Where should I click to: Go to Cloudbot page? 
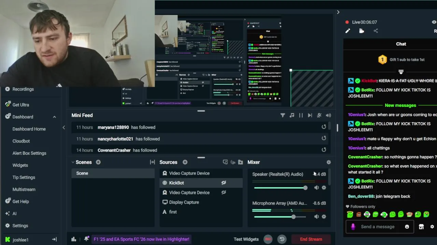click(21, 141)
